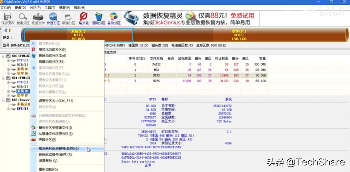The height and width of the screenshot is (172, 350).
Task: Collapse the RD2 disk node
Action: click(x=3, y=100)
